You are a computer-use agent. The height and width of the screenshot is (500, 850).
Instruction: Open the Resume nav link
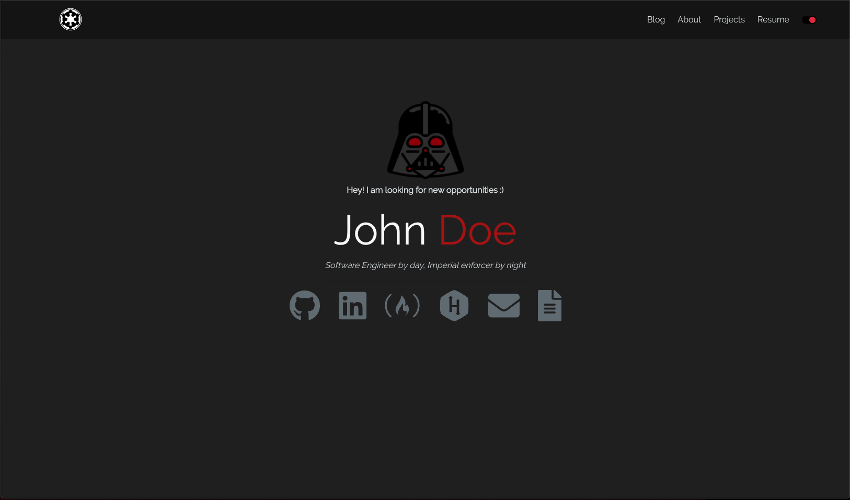click(x=773, y=19)
